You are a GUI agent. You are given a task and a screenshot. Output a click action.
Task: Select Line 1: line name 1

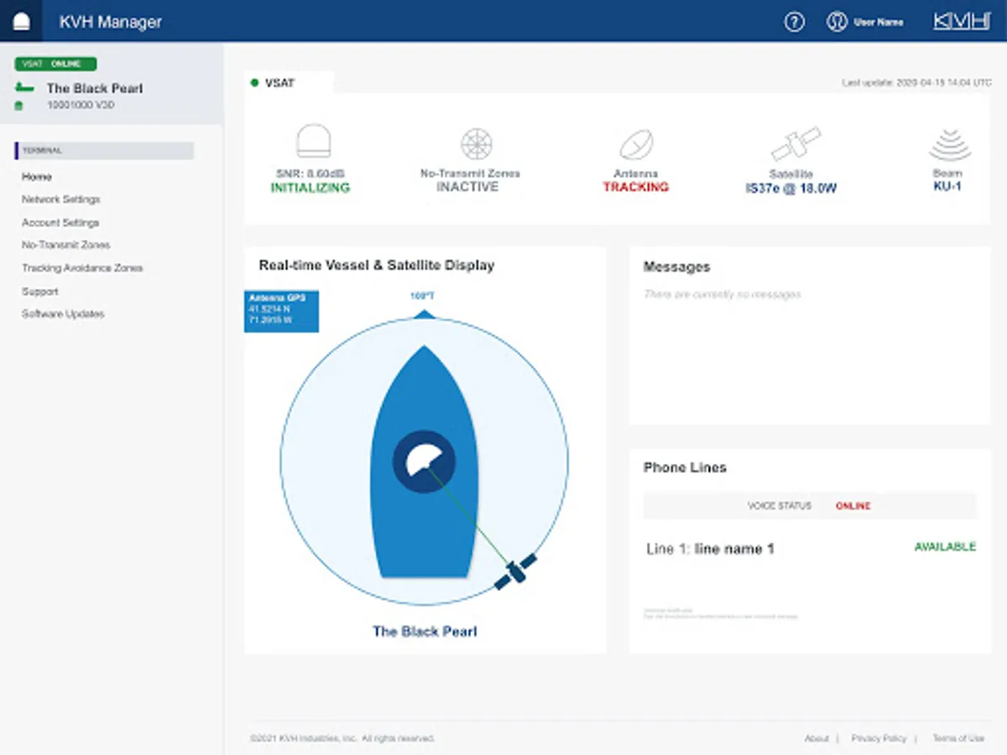[710, 549]
